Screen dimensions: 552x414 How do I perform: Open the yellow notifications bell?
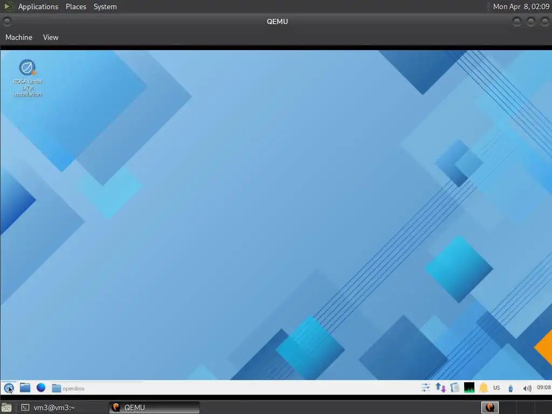[484, 388]
